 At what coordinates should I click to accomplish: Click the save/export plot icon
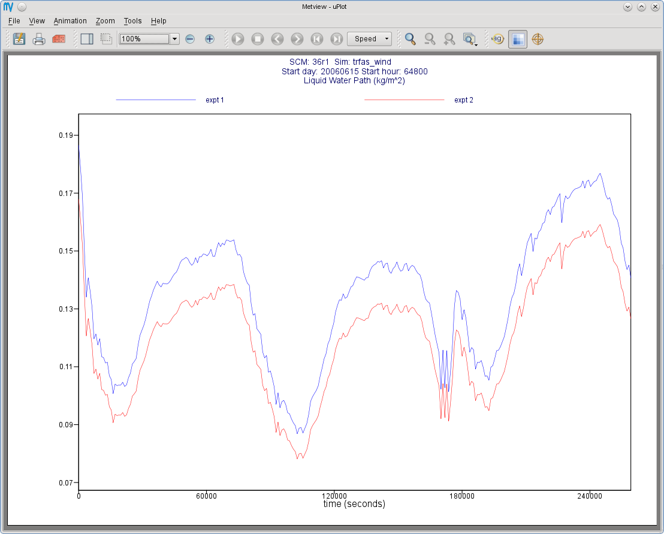[19, 39]
